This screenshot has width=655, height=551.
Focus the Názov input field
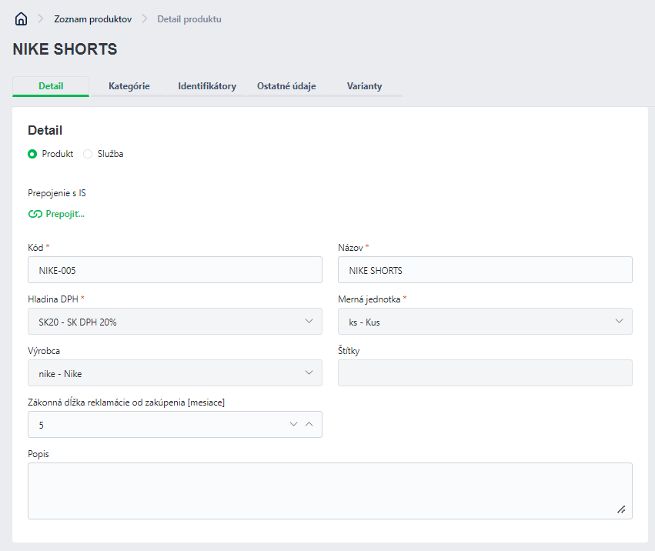(x=485, y=270)
